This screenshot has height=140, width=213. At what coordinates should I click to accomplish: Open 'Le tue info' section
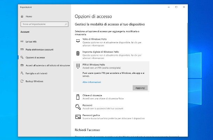(31, 41)
